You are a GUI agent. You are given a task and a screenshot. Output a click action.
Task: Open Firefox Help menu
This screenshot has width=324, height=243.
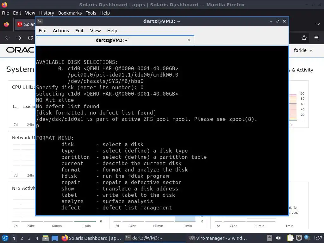click(x=105, y=13)
